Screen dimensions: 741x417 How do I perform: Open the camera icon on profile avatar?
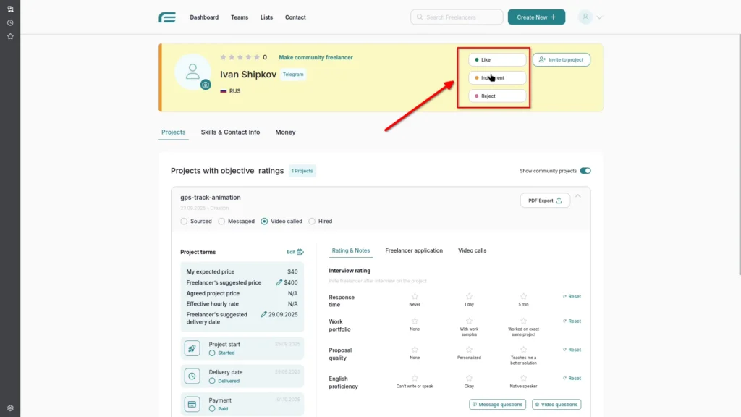pyautogui.click(x=204, y=85)
